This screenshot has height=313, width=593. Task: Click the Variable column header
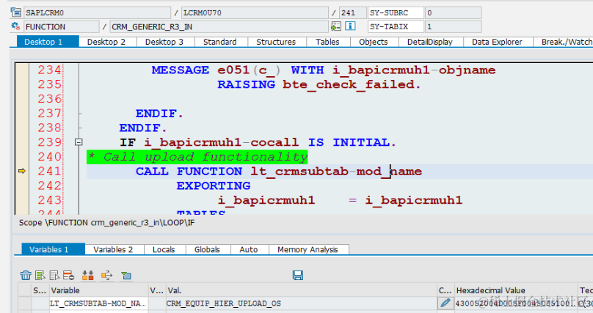click(x=98, y=290)
